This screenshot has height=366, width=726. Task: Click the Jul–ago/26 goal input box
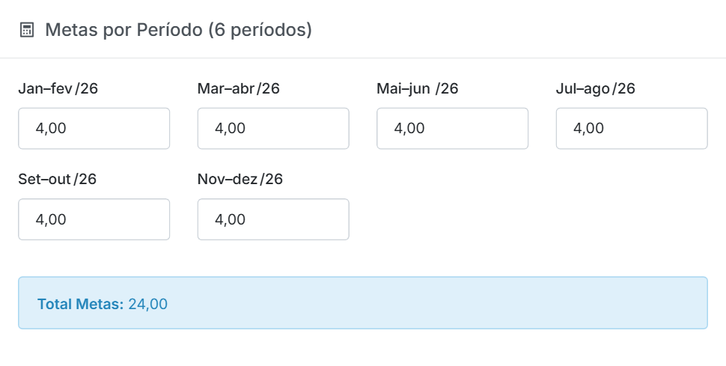tap(632, 128)
